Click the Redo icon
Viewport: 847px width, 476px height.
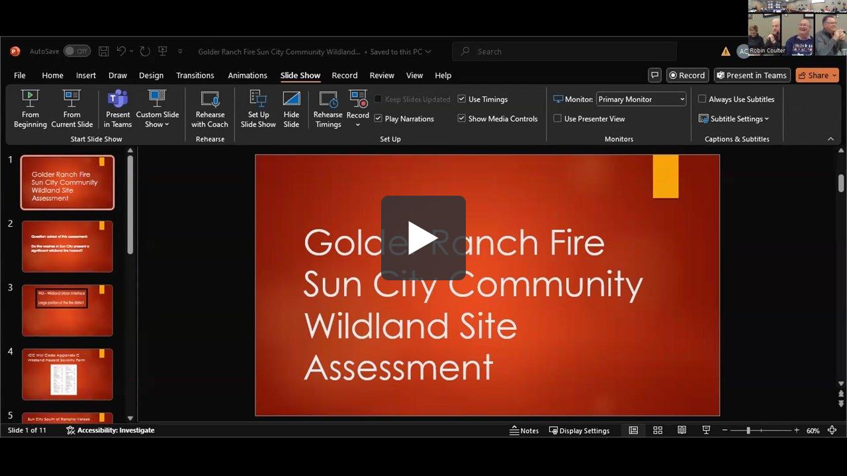tap(145, 52)
